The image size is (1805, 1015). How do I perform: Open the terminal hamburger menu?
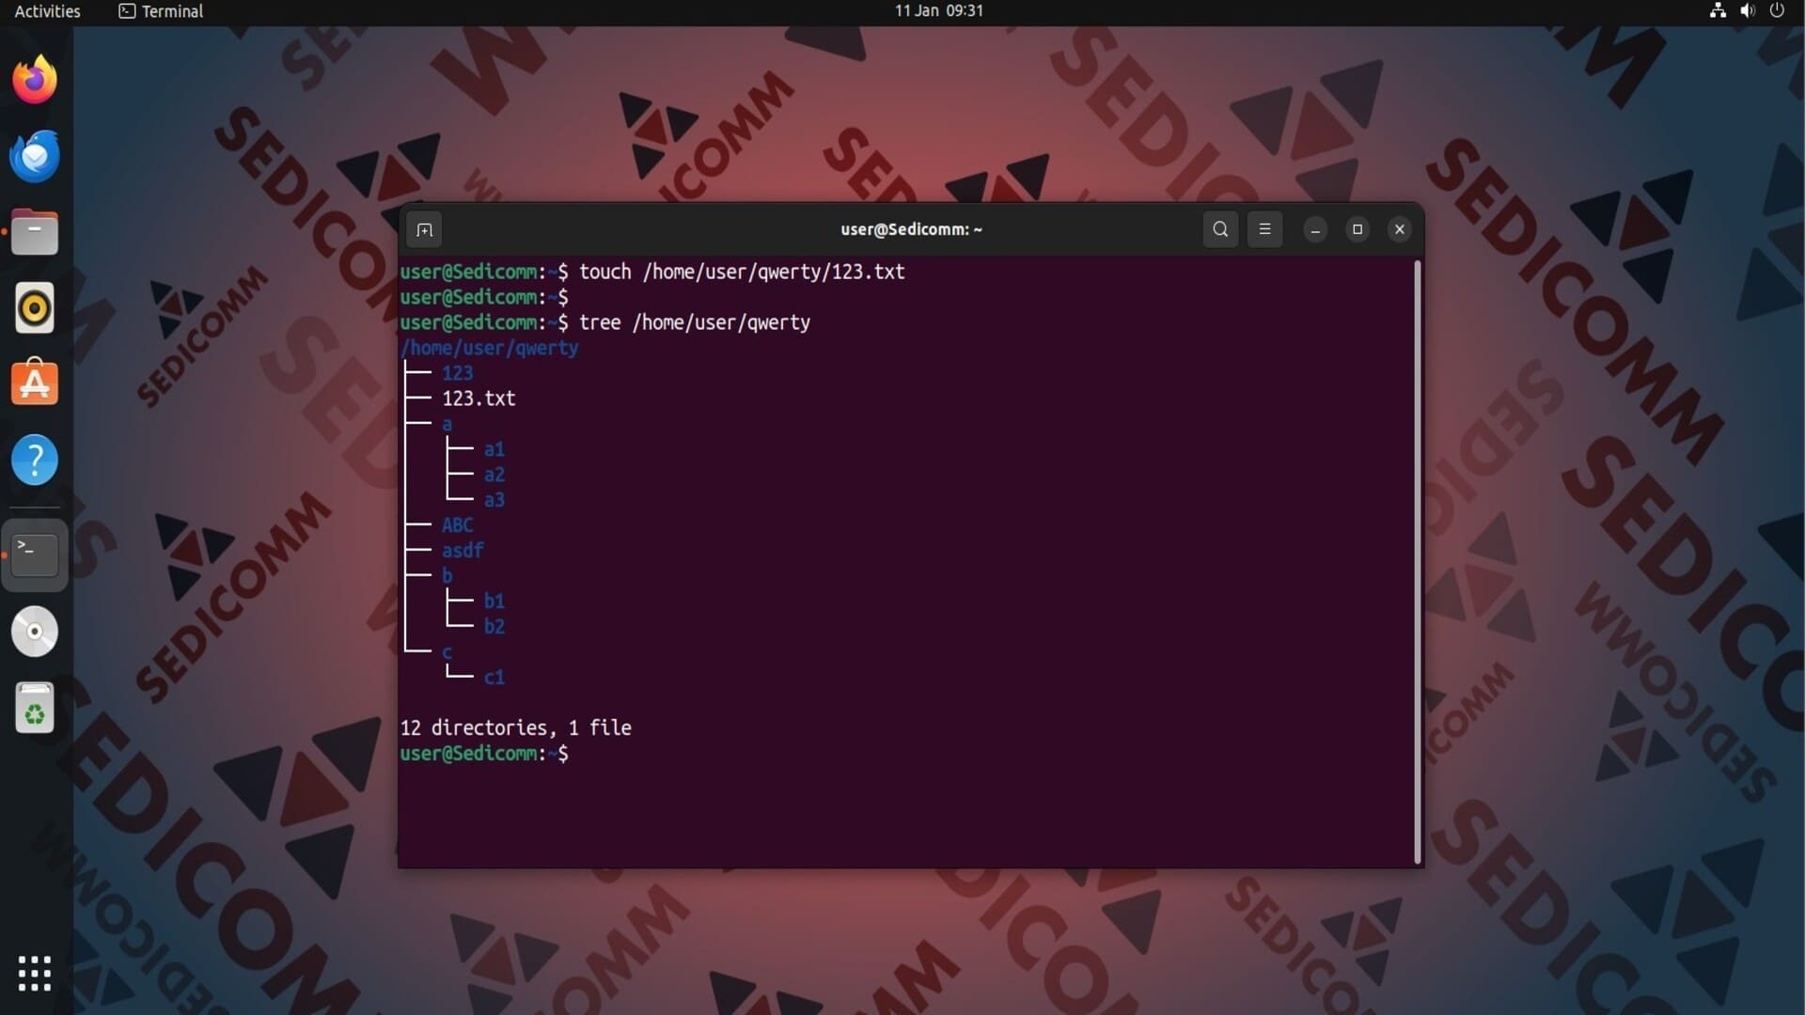1264,229
